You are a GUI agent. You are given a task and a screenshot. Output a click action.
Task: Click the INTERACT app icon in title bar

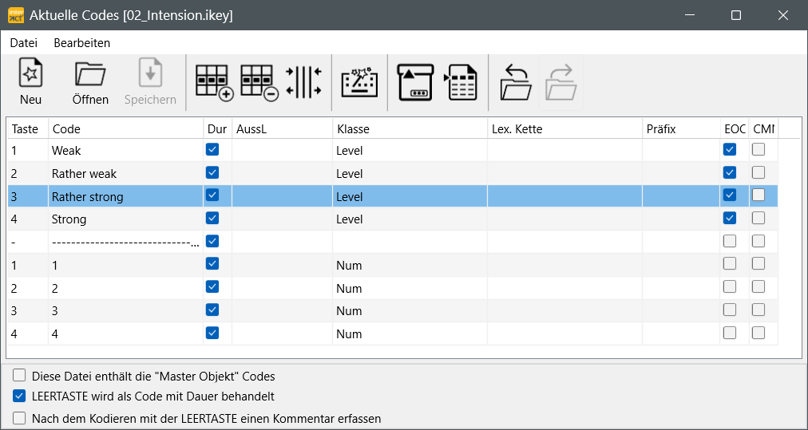[x=15, y=15]
